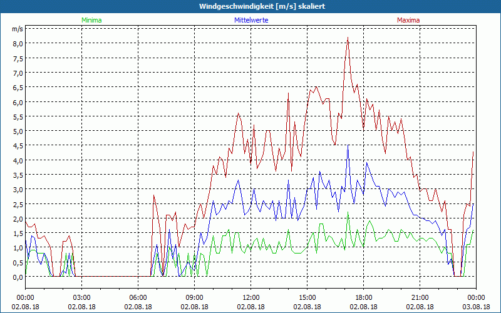
Task: Click the 15:00 time axis label
Action: tap(307, 298)
